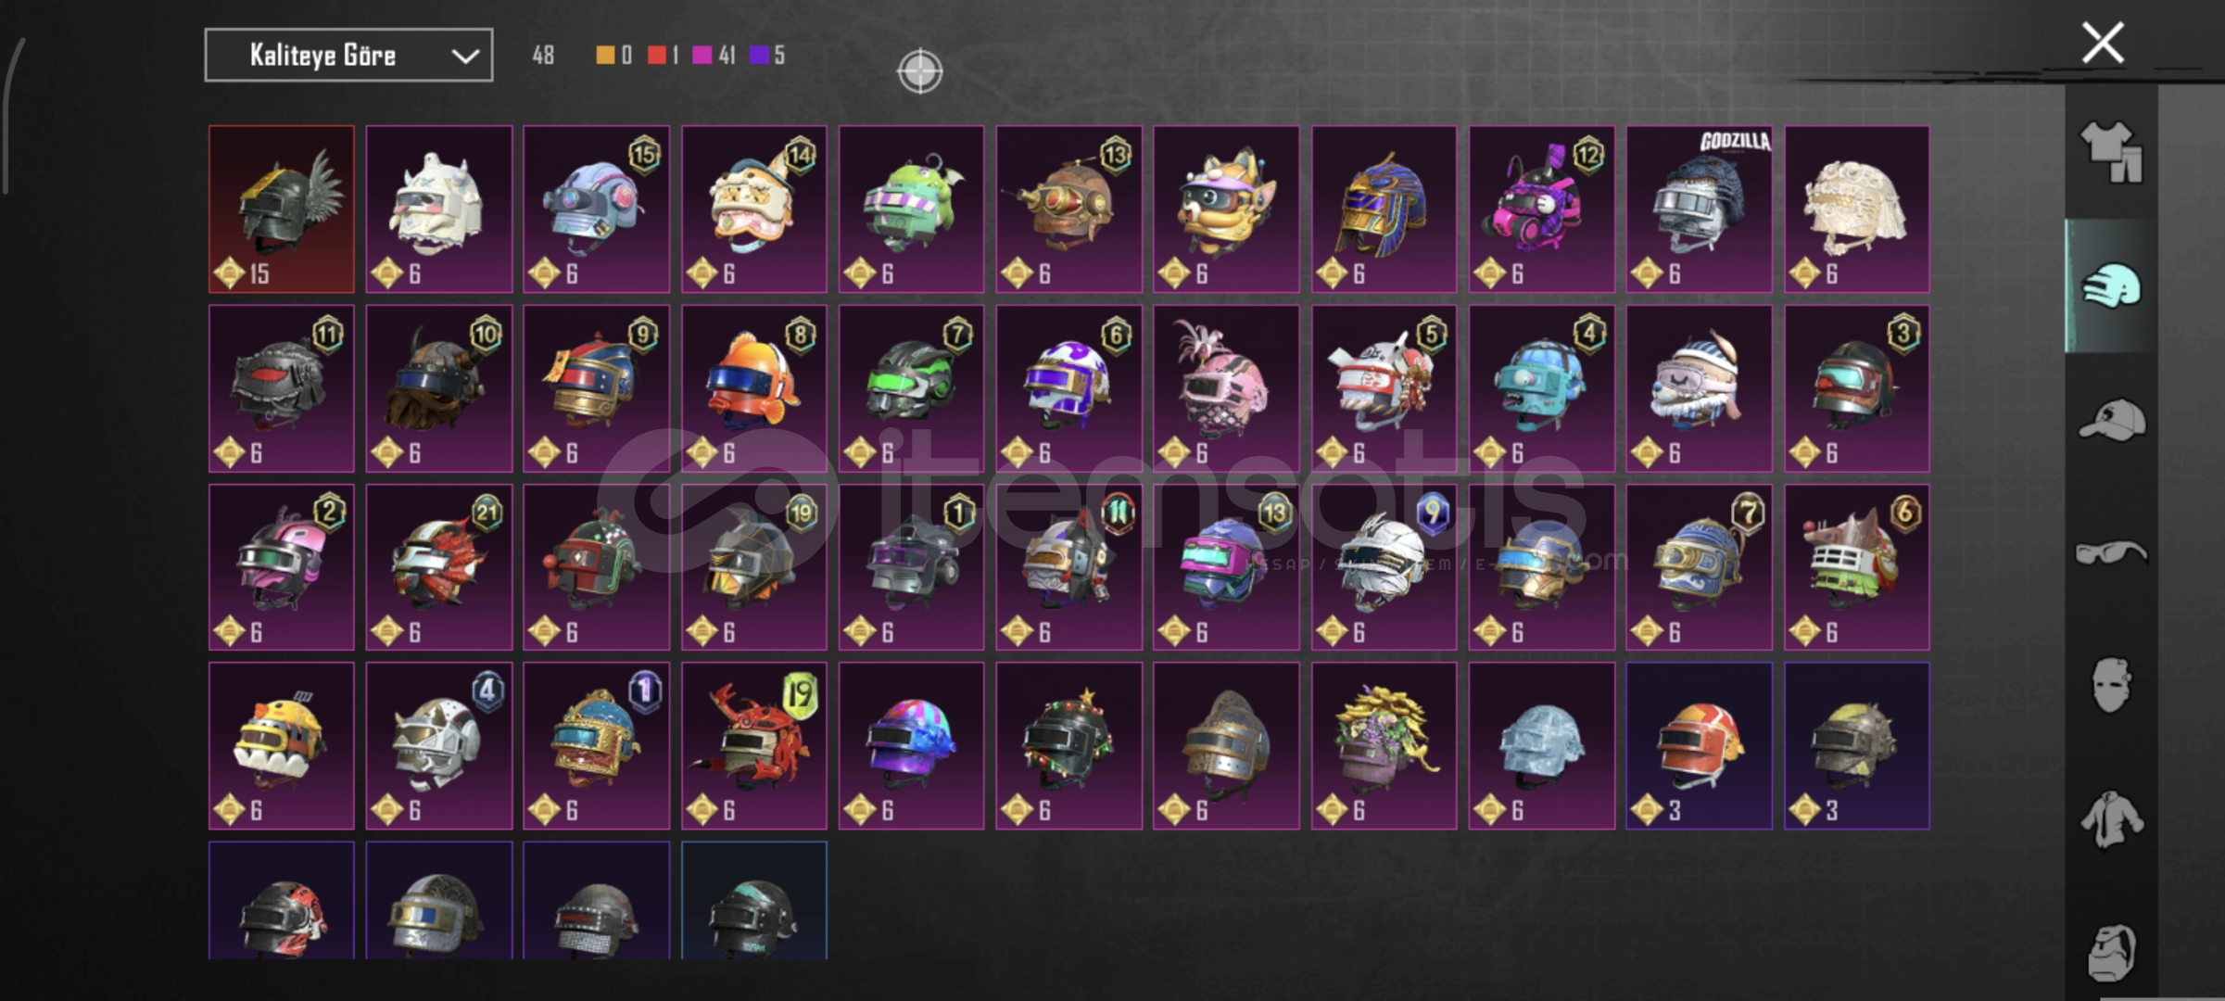
Task: Click the dropdown chevron beside Kaliteye Göre
Action: tap(465, 57)
